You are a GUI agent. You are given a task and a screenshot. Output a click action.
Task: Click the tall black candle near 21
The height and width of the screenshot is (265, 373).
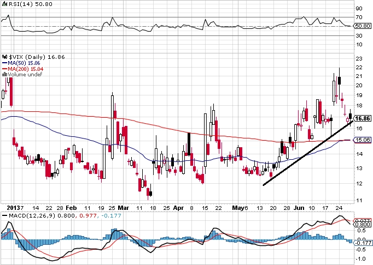click(x=340, y=80)
